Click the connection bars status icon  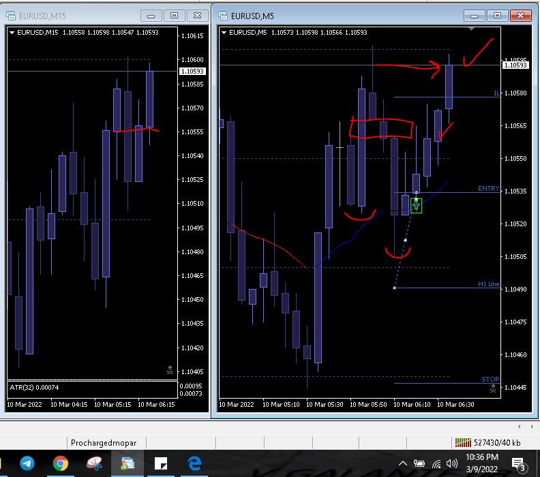463,442
